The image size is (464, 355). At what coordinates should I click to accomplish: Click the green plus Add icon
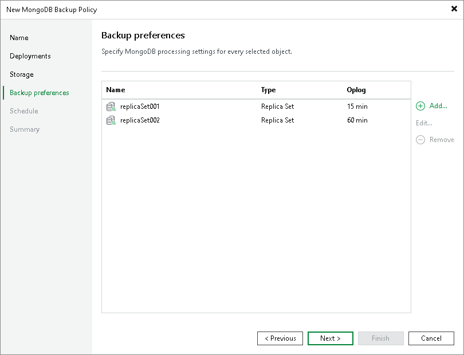[420, 106]
